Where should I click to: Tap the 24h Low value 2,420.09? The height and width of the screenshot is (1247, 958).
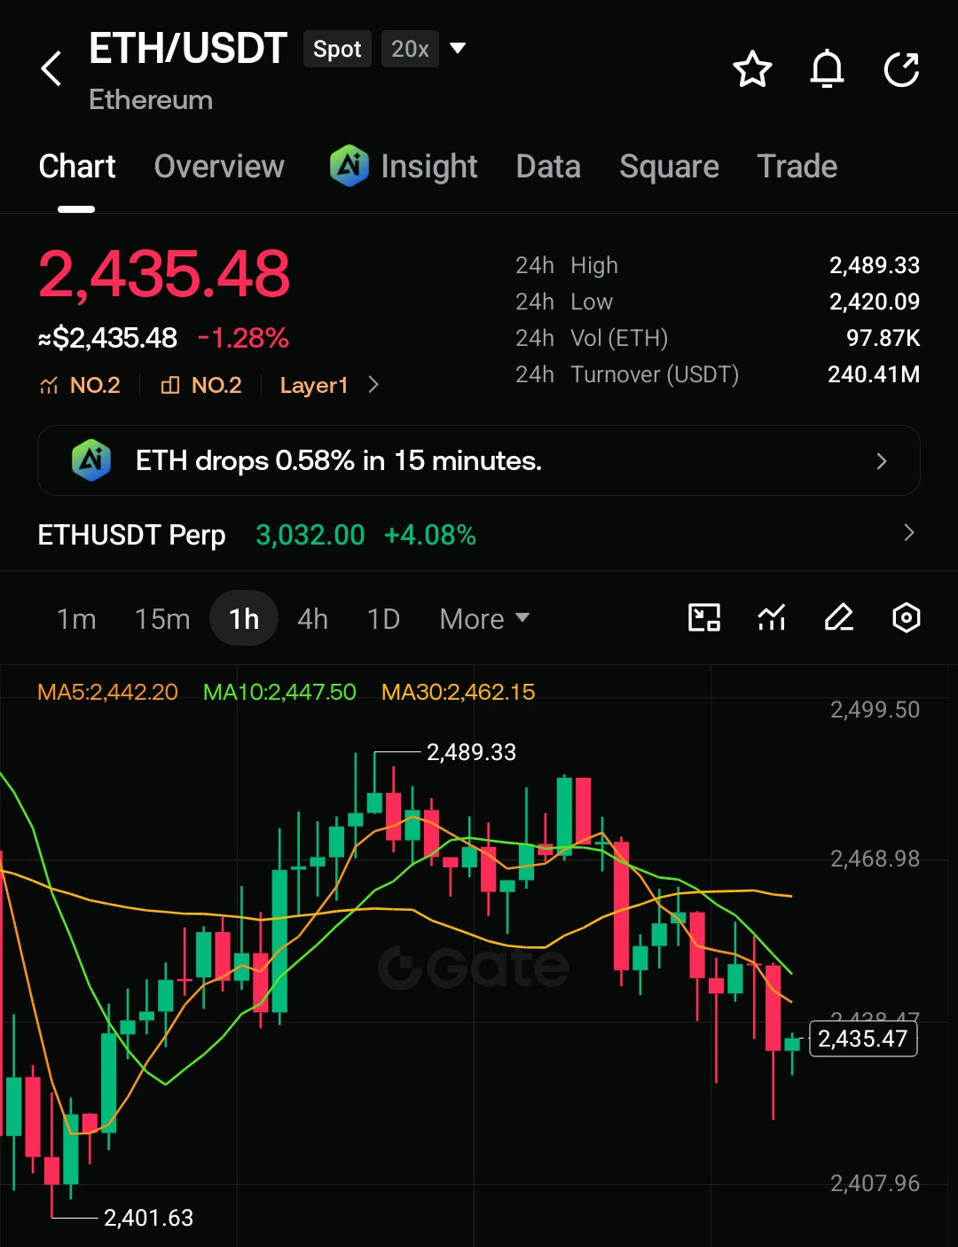(874, 302)
